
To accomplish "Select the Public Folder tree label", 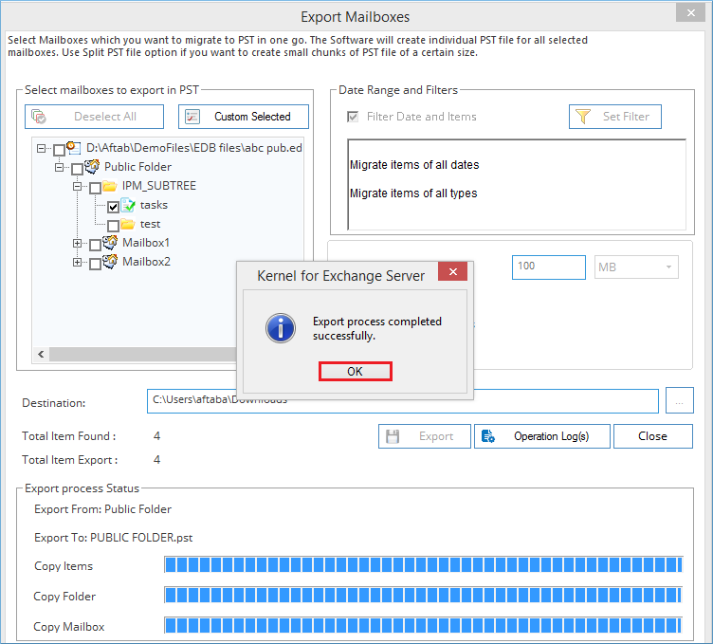I will (137, 167).
